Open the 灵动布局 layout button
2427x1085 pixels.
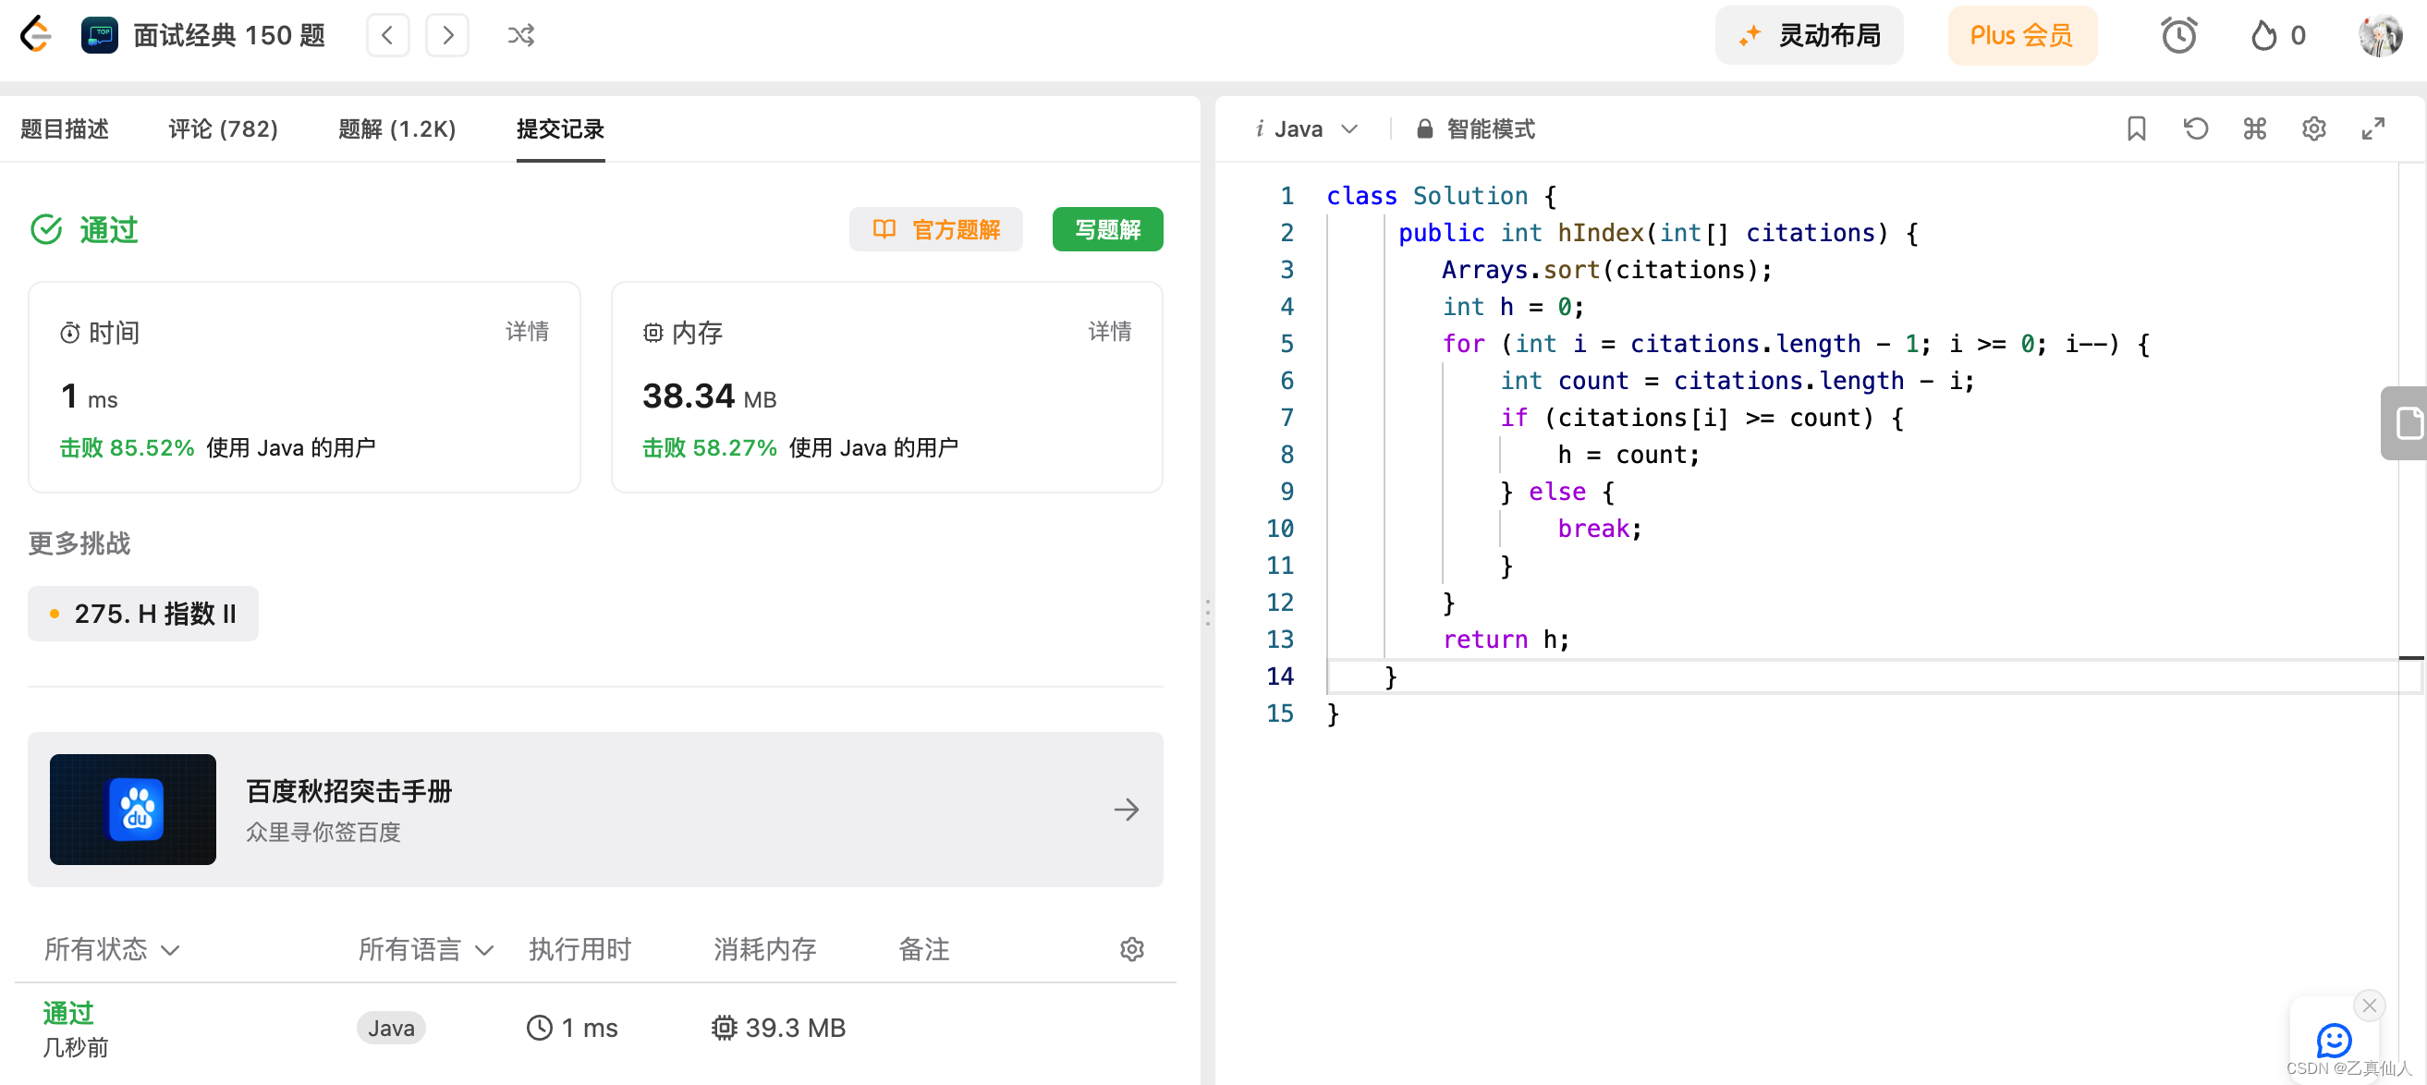[x=1809, y=36]
